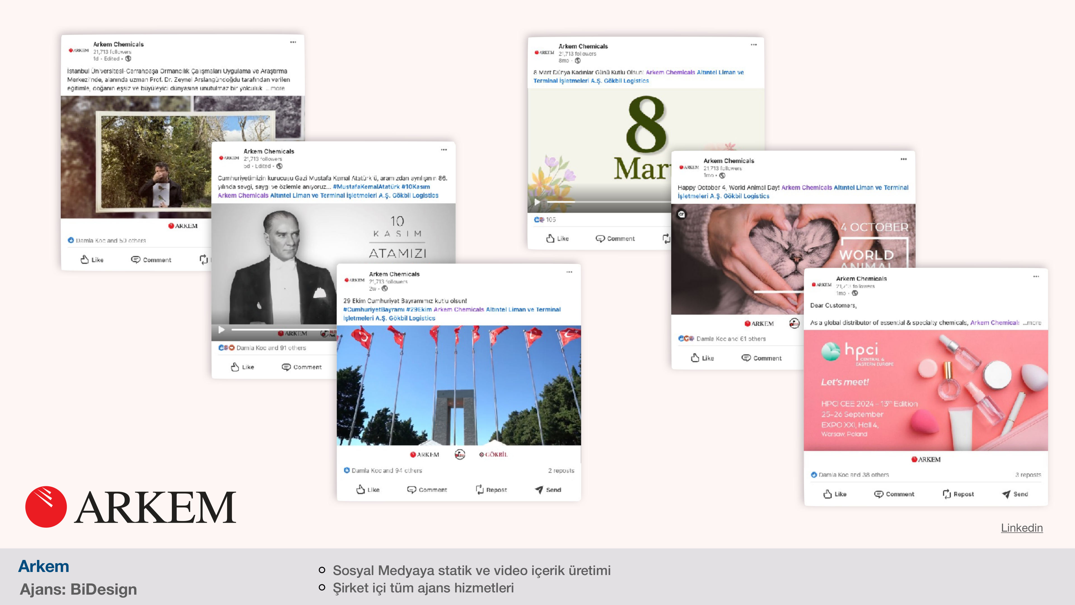The image size is (1075, 605).
Task: Expand '...more' on the Dear Customers post
Action: point(1032,323)
